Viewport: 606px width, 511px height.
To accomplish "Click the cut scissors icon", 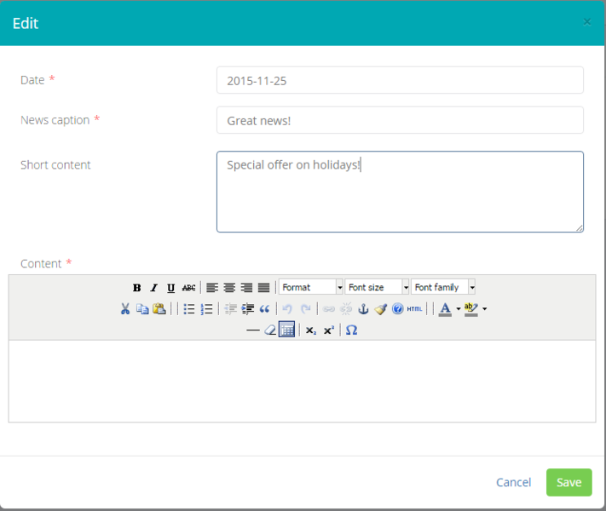I will [125, 309].
